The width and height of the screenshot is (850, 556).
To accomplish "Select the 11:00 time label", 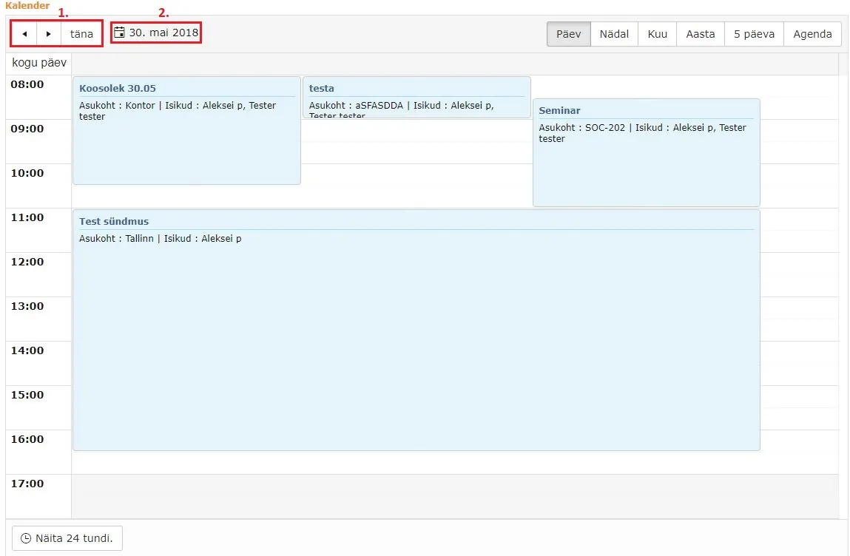I will 27,218.
